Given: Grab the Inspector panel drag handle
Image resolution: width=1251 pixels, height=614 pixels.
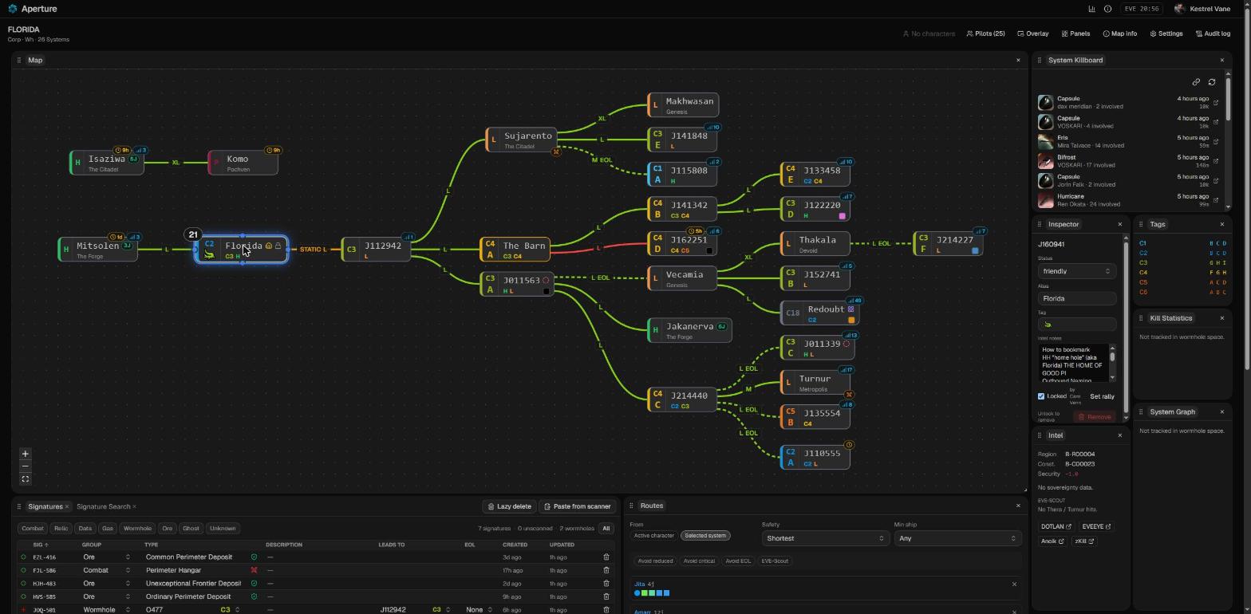Looking at the screenshot, I should tap(1040, 224).
